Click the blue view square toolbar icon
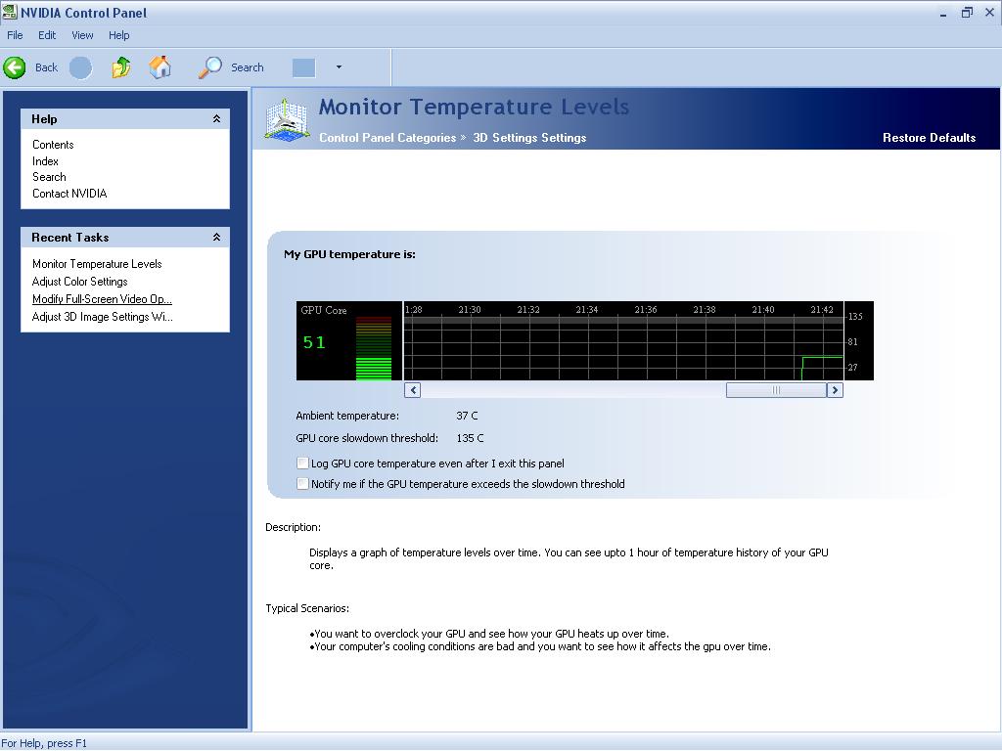This screenshot has height=751, width=1002. (x=303, y=67)
